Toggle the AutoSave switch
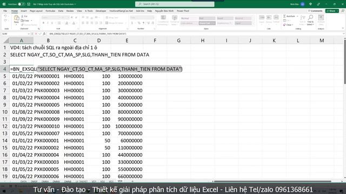 [x=21, y=4]
